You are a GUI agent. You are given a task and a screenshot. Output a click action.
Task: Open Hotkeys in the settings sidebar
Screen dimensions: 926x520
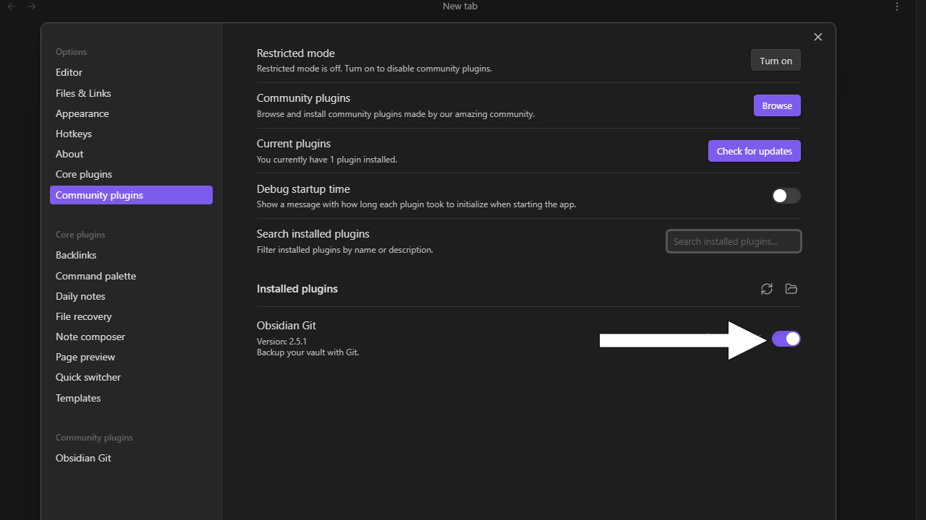point(74,134)
